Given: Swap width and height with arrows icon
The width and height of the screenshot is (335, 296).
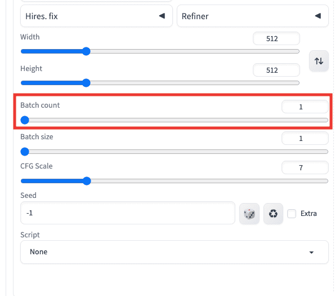Looking at the screenshot, I should (319, 61).
